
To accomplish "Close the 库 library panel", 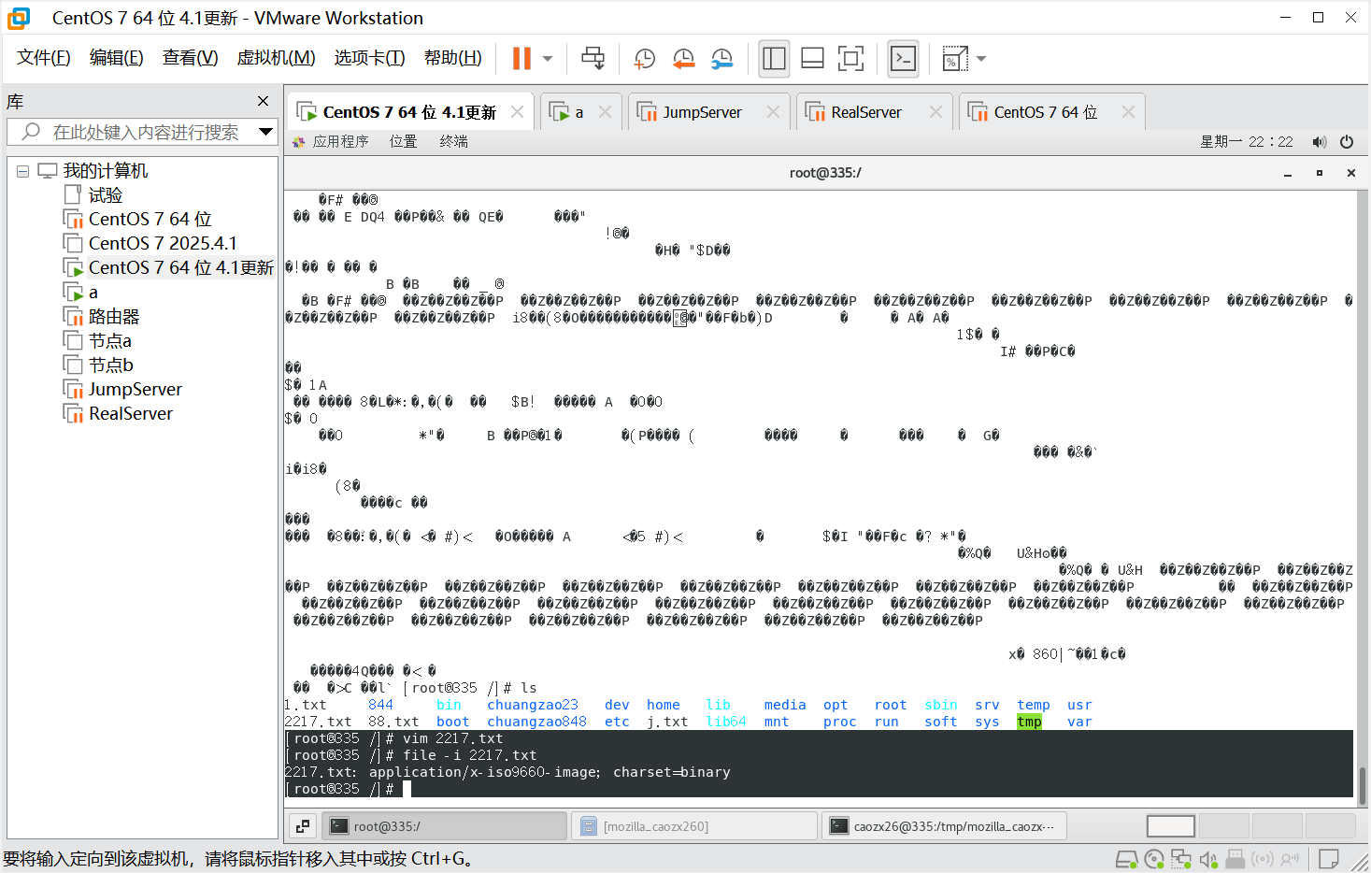I will [264, 101].
